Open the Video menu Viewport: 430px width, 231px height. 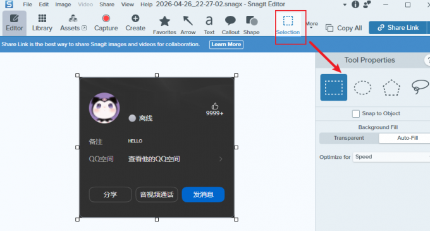tap(85, 4)
